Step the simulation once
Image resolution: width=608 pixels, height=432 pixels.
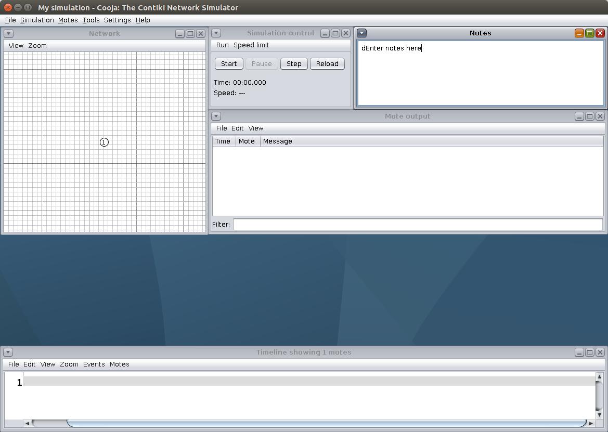pos(294,63)
